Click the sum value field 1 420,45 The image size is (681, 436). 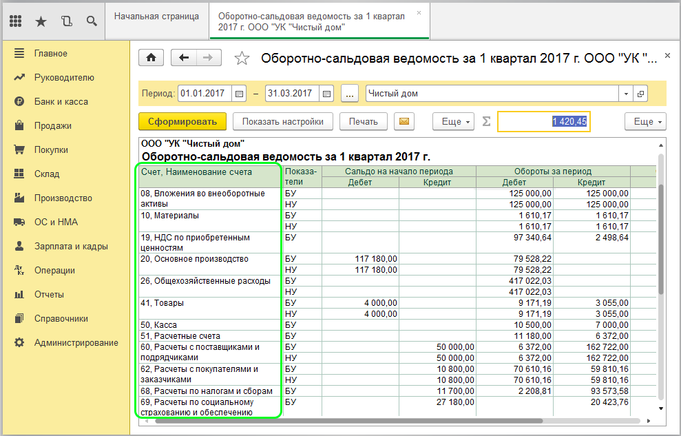(544, 122)
